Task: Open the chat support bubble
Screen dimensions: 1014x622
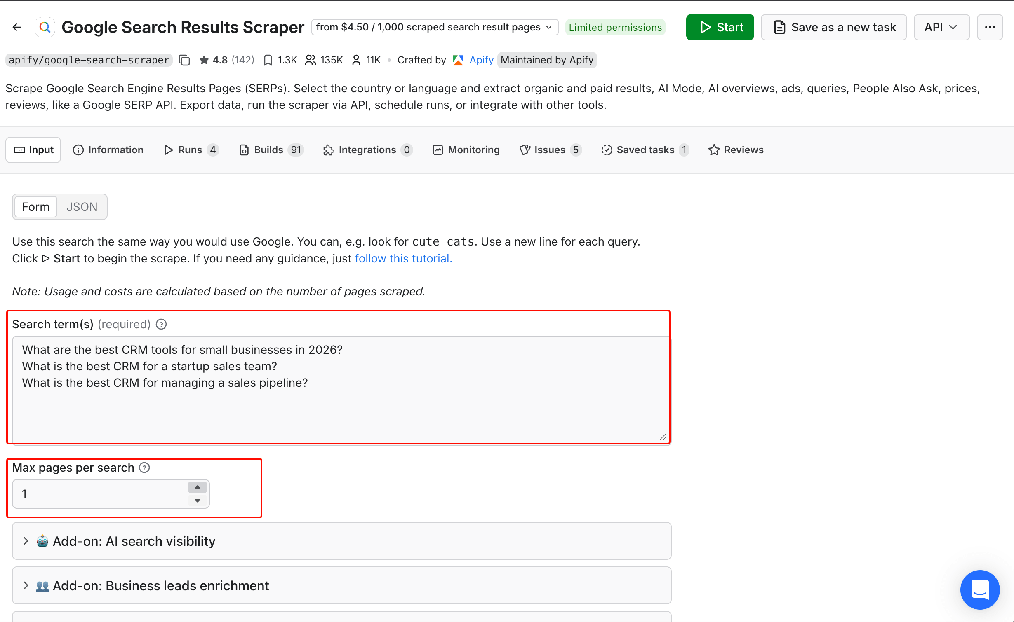Action: pos(980,590)
